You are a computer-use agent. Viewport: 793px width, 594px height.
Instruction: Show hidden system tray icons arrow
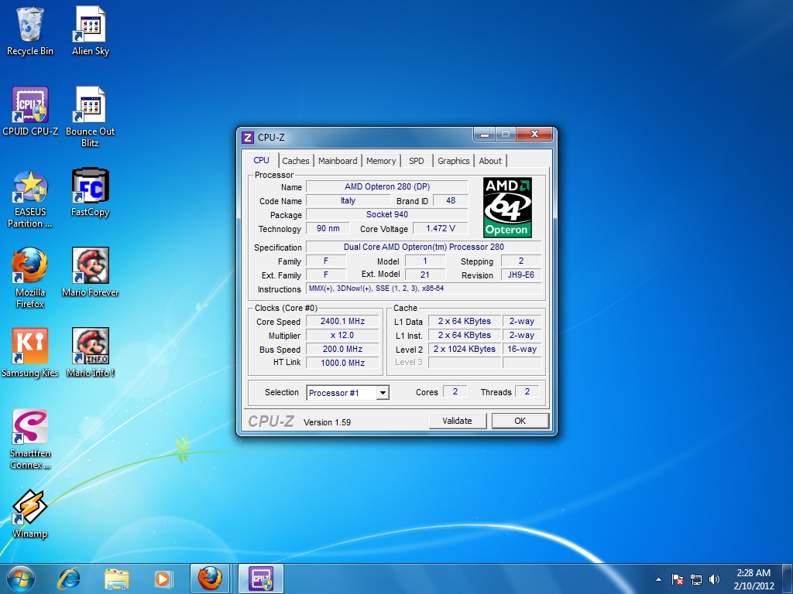click(x=658, y=579)
